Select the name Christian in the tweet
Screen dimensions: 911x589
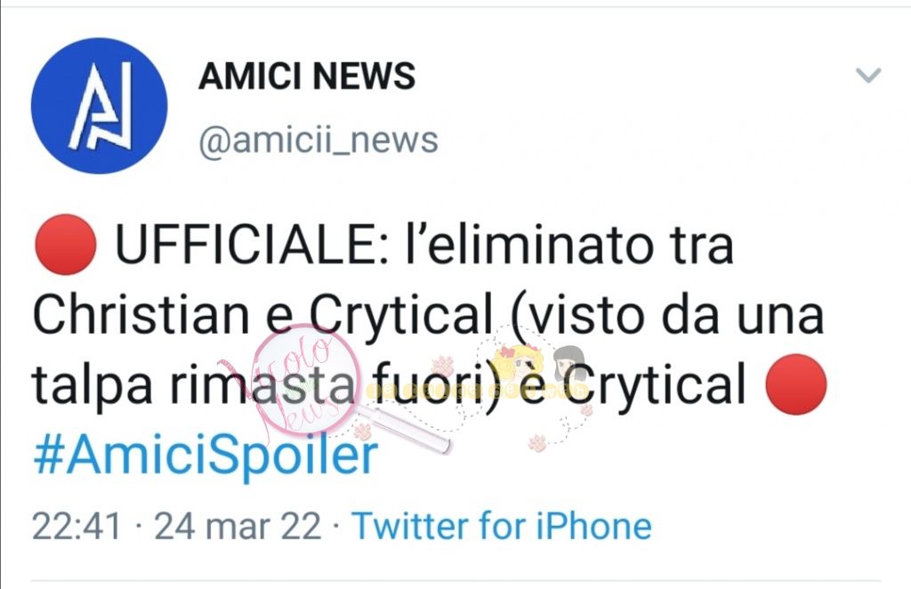(141, 315)
